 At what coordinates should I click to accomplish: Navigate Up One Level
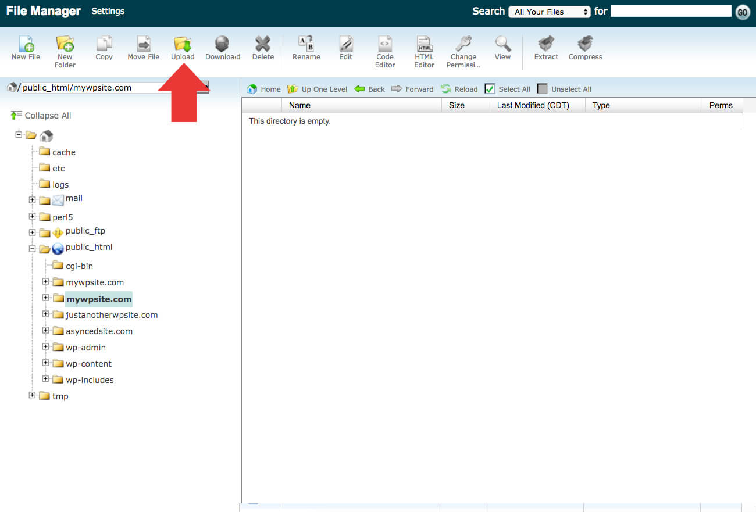coord(318,89)
